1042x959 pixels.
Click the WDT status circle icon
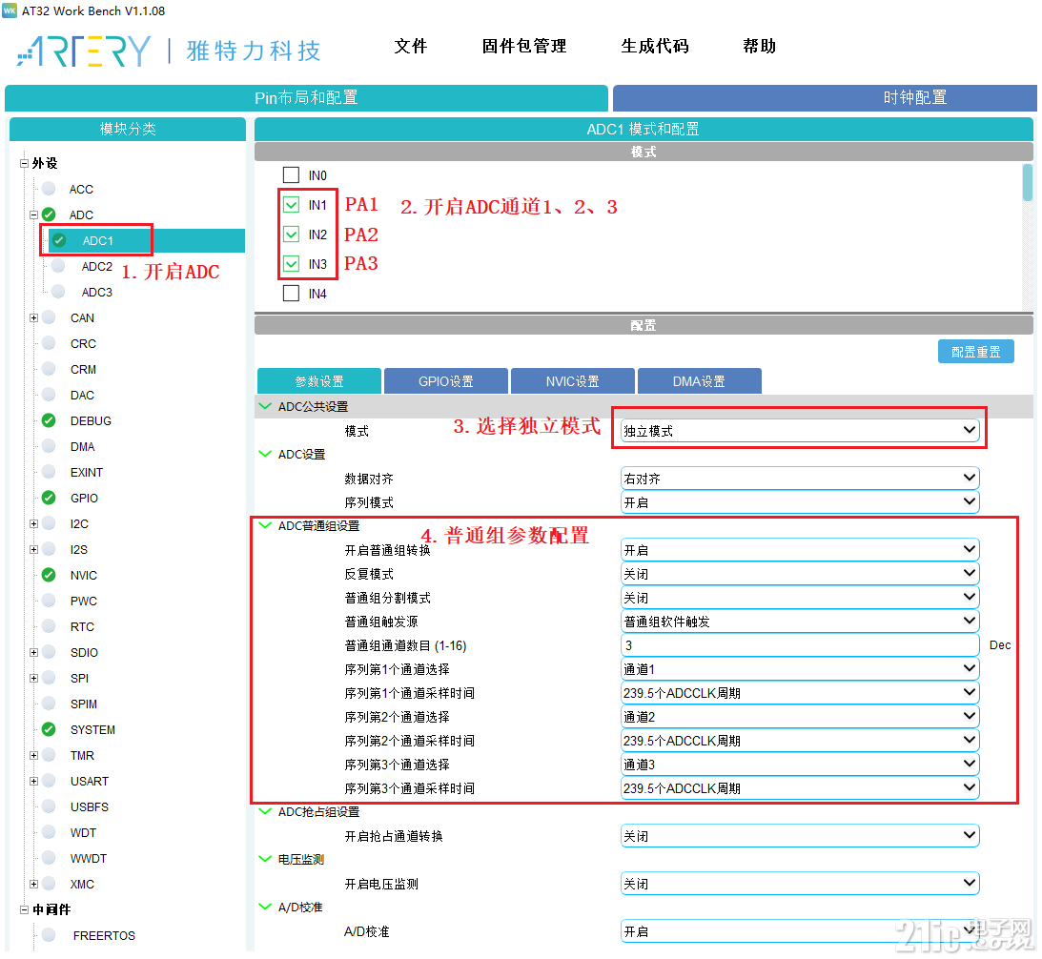tap(49, 833)
